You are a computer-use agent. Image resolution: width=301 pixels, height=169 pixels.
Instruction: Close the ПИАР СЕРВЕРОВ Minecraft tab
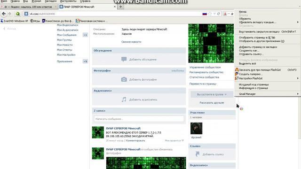(115, 7)
